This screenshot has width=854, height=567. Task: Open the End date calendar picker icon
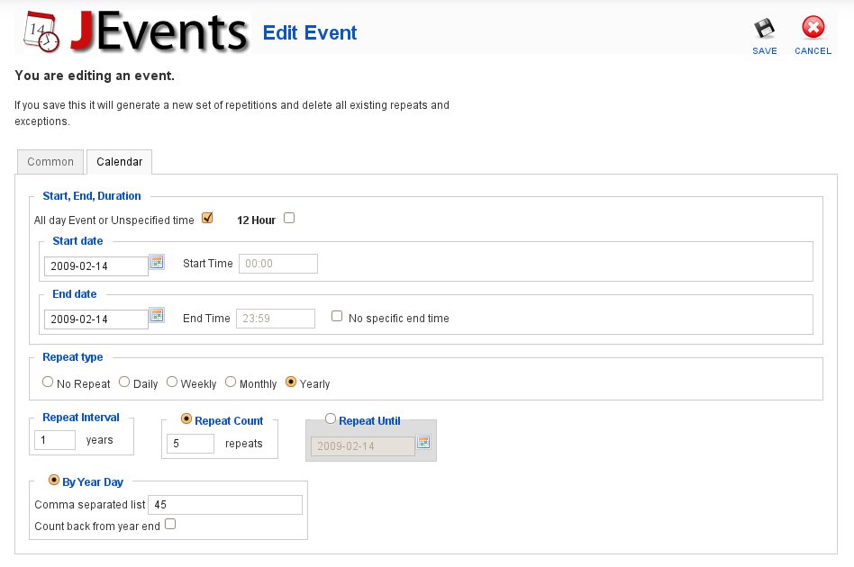click(x=157, y=315)
